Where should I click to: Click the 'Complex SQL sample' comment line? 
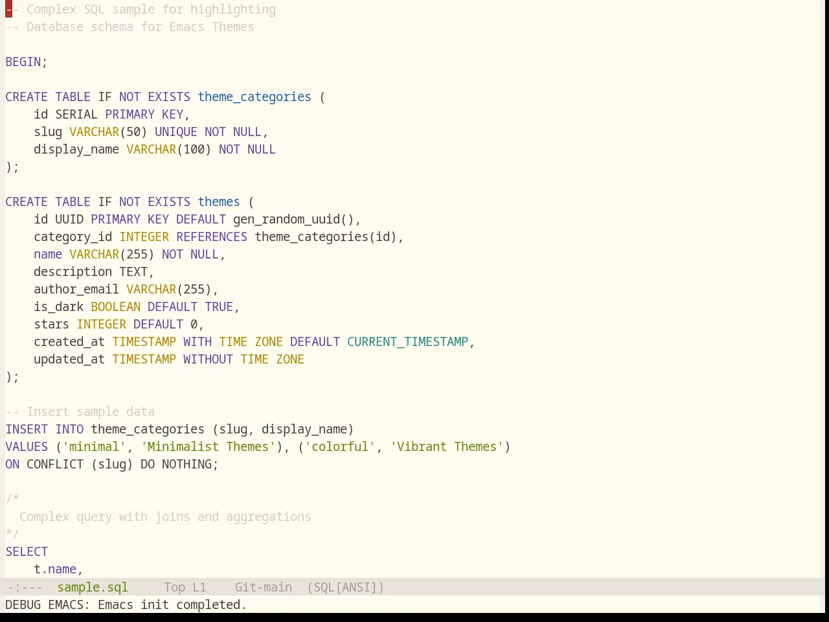click(x=141, y=9)
